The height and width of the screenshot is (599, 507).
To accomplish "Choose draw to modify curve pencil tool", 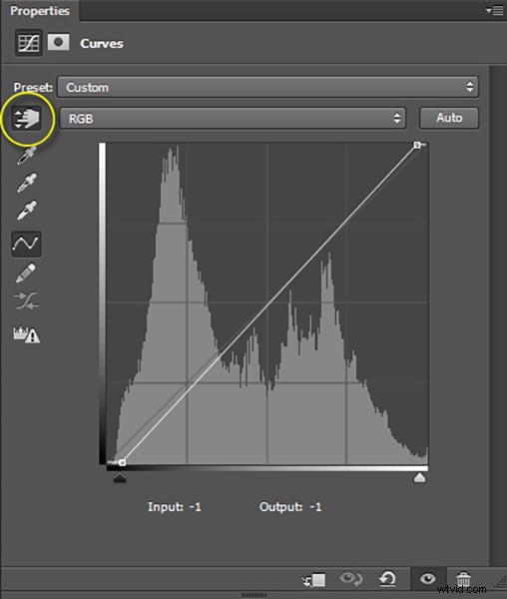I will click(26, 273).
